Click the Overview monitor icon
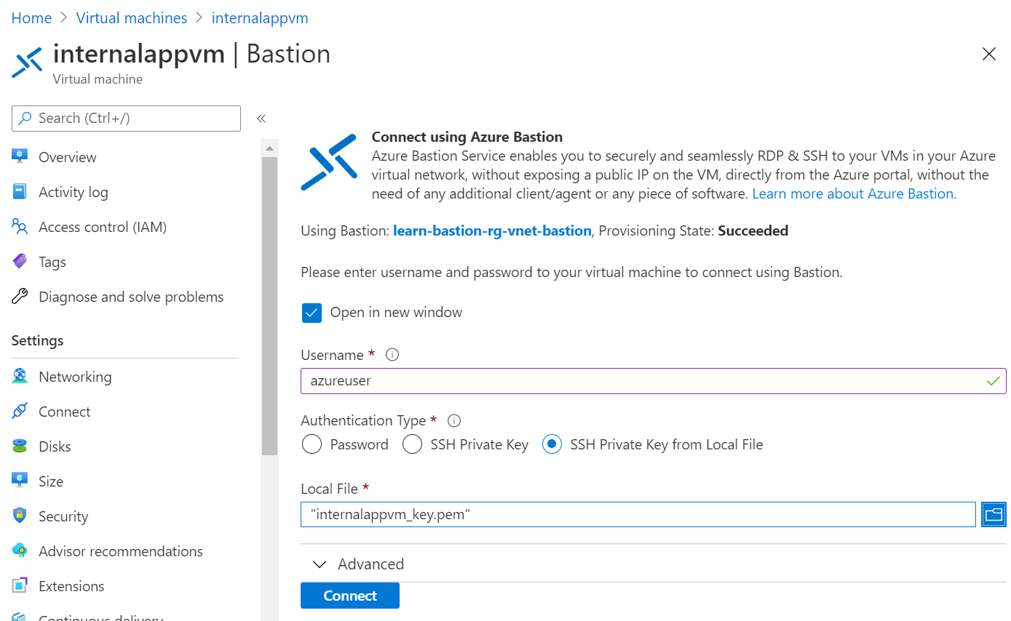 20,157
